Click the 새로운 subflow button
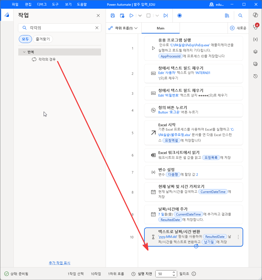262x280 pixels. coord(238,28)
